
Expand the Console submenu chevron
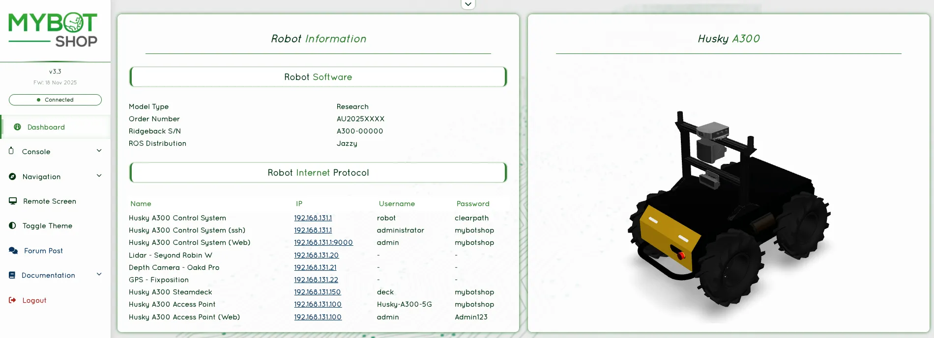pos(99,151)
